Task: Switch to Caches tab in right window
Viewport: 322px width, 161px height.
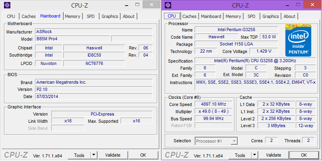Action: coord(189,16)
